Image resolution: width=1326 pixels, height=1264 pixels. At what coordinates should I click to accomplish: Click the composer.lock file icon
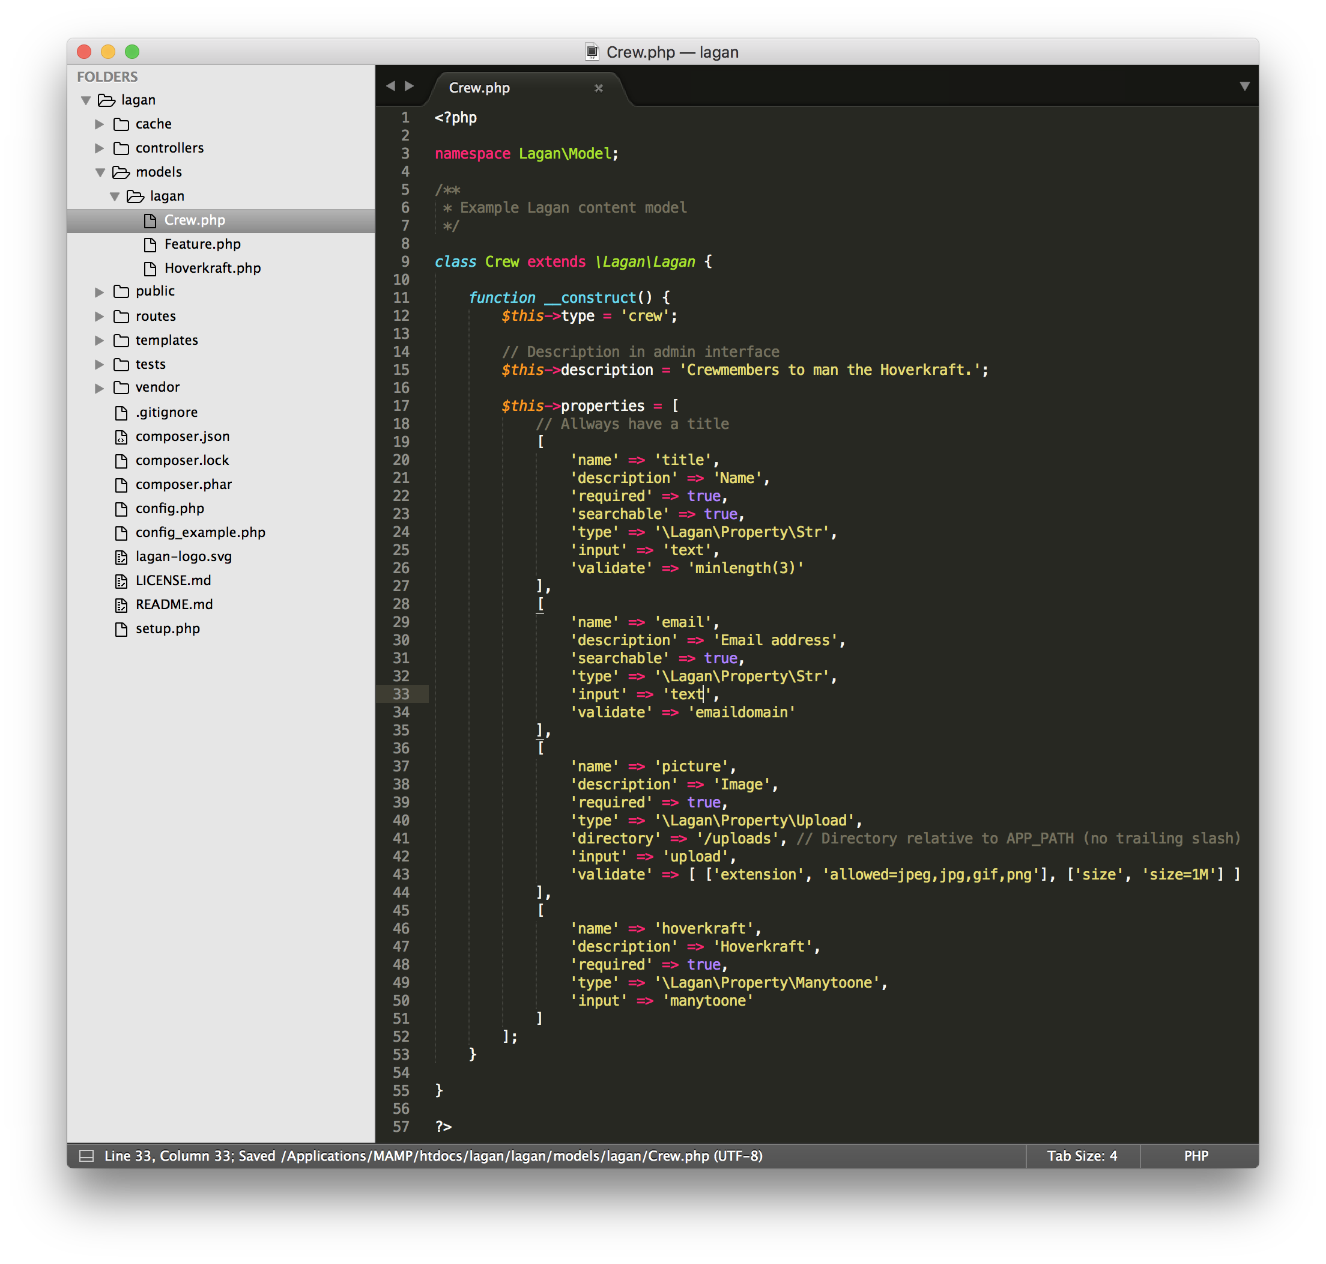(x=121, y=461)
